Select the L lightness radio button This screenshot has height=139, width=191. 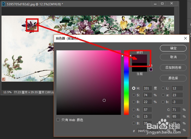[163, 88]
